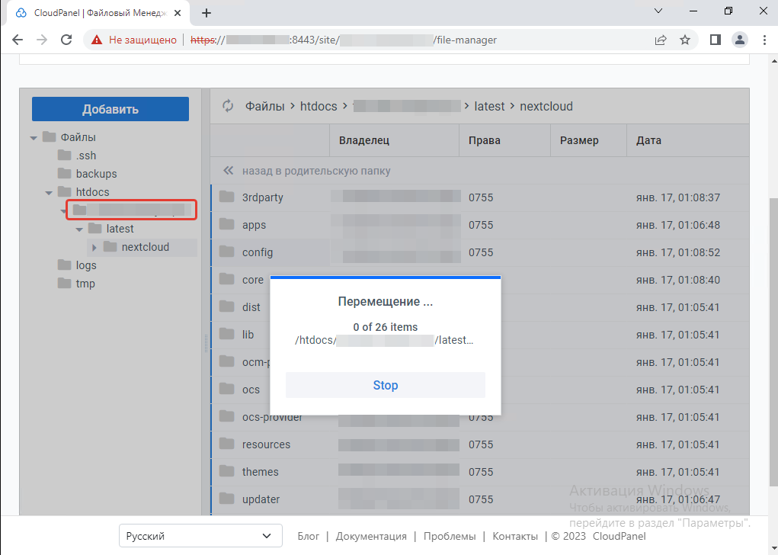Click the back double-chevron icon to parent folder
The image size is (778, 555).
pos(227,171)
